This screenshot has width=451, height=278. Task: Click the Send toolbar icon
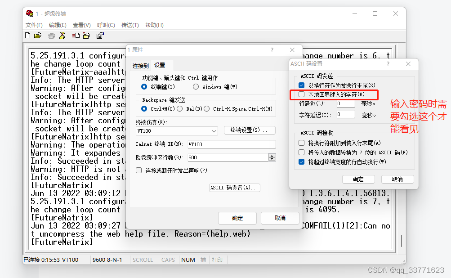point(76,36)
